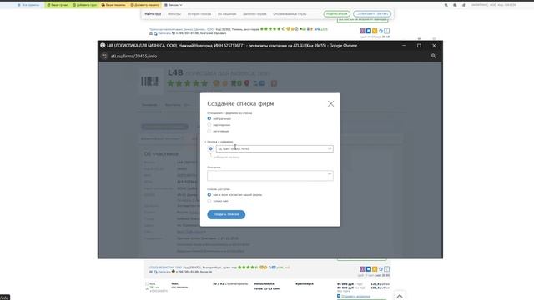The width and height of the screenshot is (534, 300).
Task: Click the yellow icon in the Екатеринбург listing row
Action: pos(375,269)
